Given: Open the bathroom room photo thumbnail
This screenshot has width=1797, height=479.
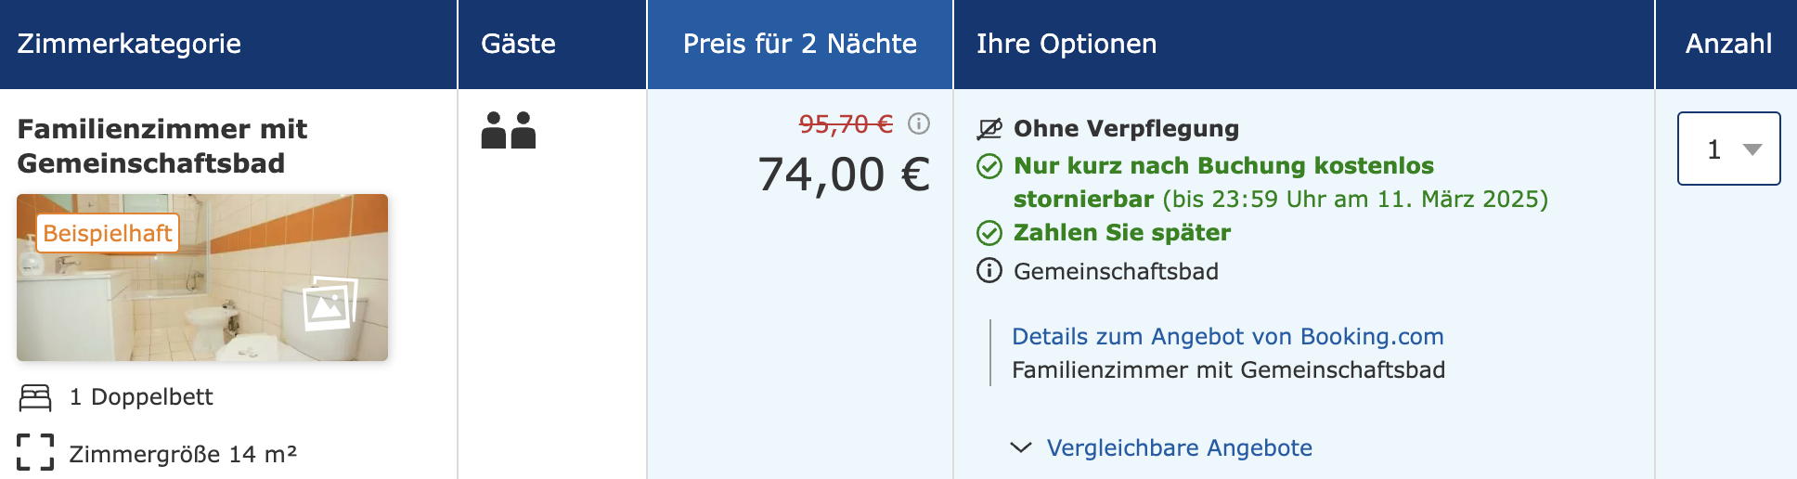Looking at the screenshot, I should tap(202, 278).
